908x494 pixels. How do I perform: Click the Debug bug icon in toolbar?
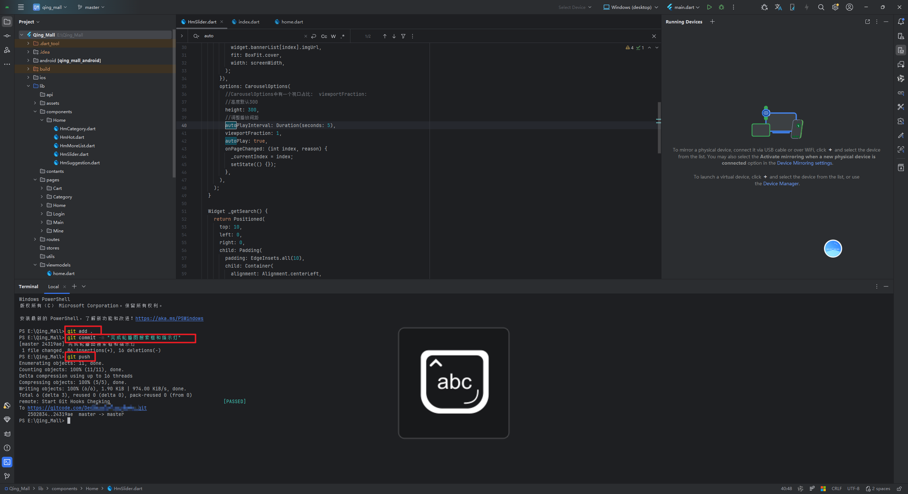721,7
